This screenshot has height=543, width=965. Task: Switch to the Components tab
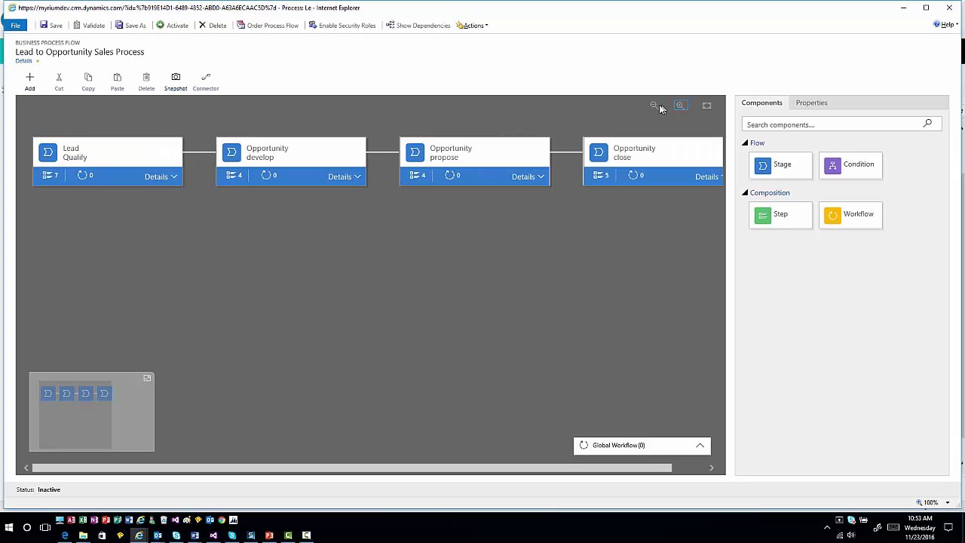pyautogui.click(x=761, y=103)
